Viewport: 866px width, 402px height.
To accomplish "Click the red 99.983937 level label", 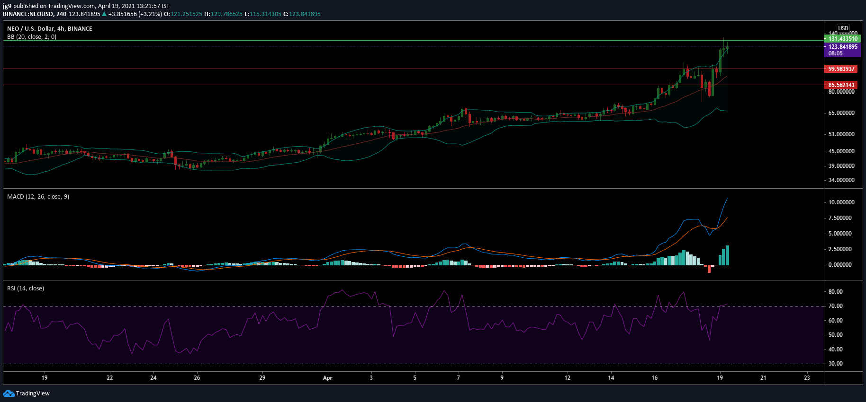I will click(x=841, y=69).
